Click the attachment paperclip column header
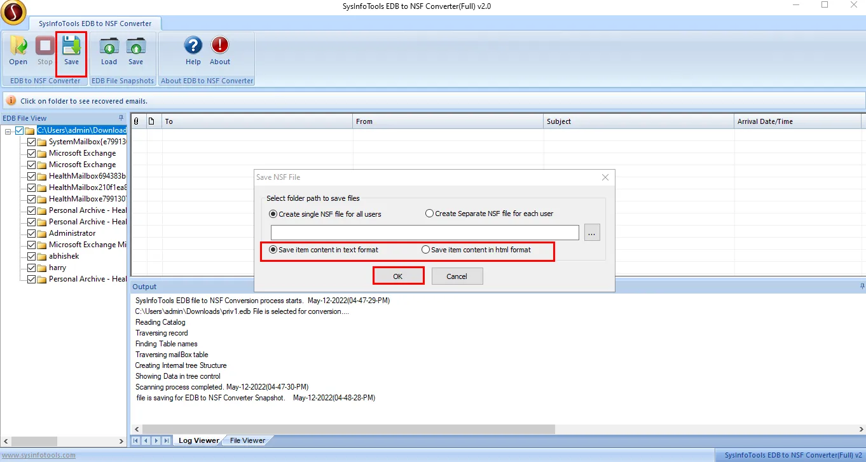 click(136, 121)
